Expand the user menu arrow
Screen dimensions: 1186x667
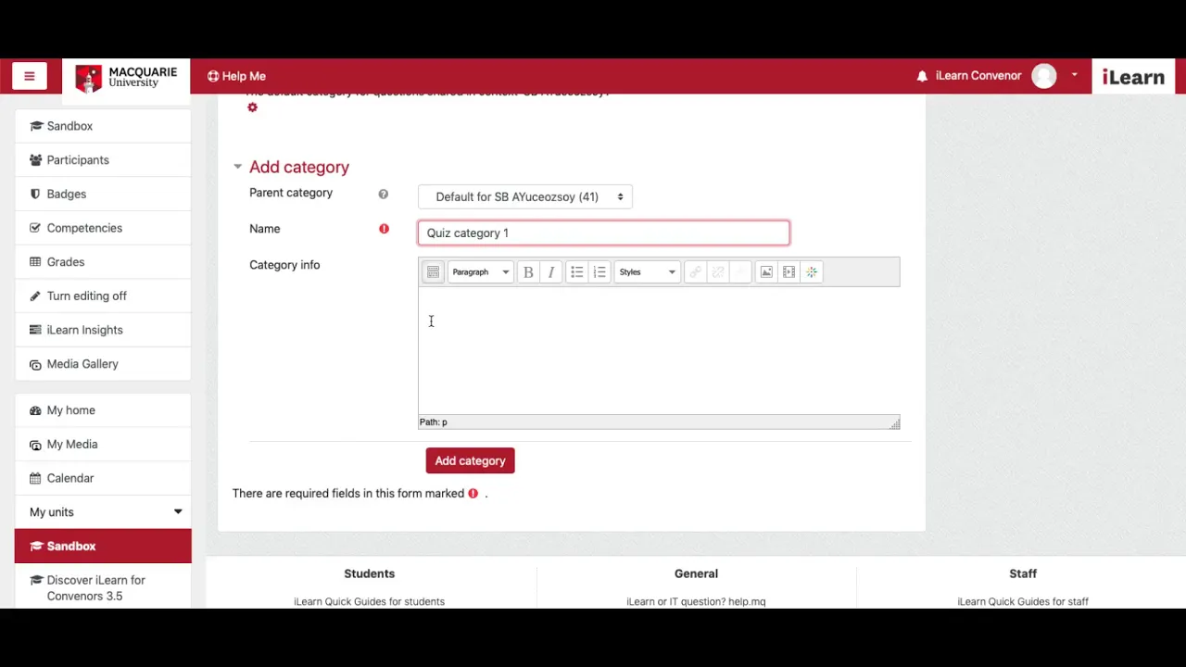(1074, 75)
